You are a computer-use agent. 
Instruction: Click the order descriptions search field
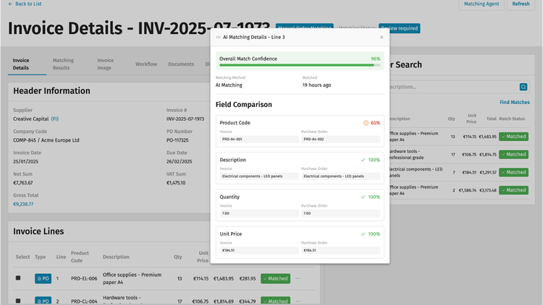[x=454, y=87]
